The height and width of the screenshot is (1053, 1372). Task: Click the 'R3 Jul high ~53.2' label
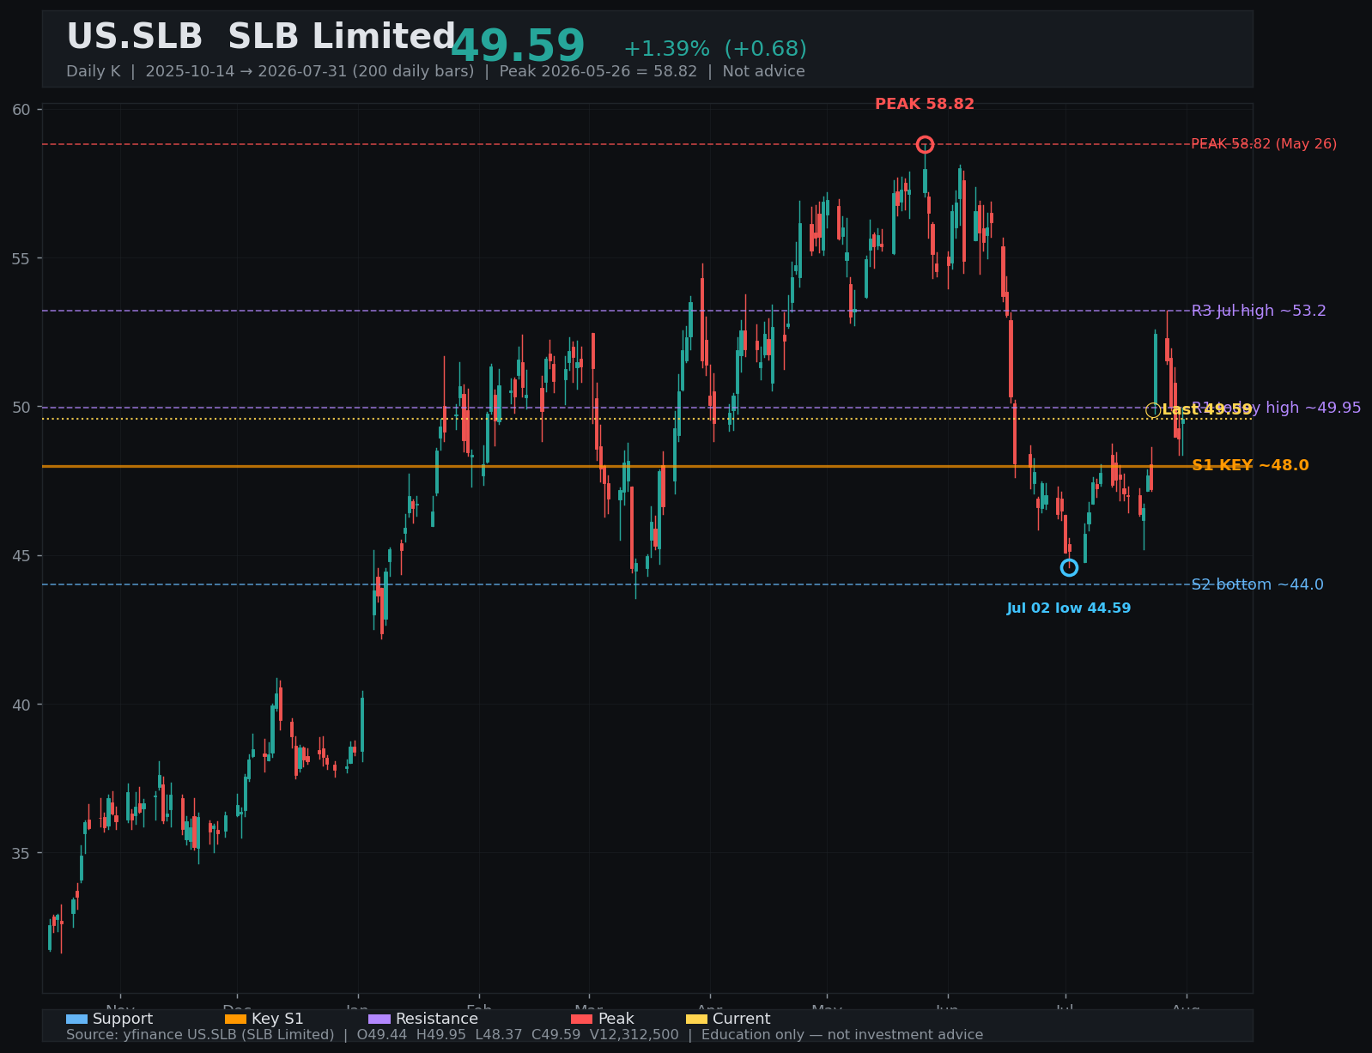[x=1259, y=311]
